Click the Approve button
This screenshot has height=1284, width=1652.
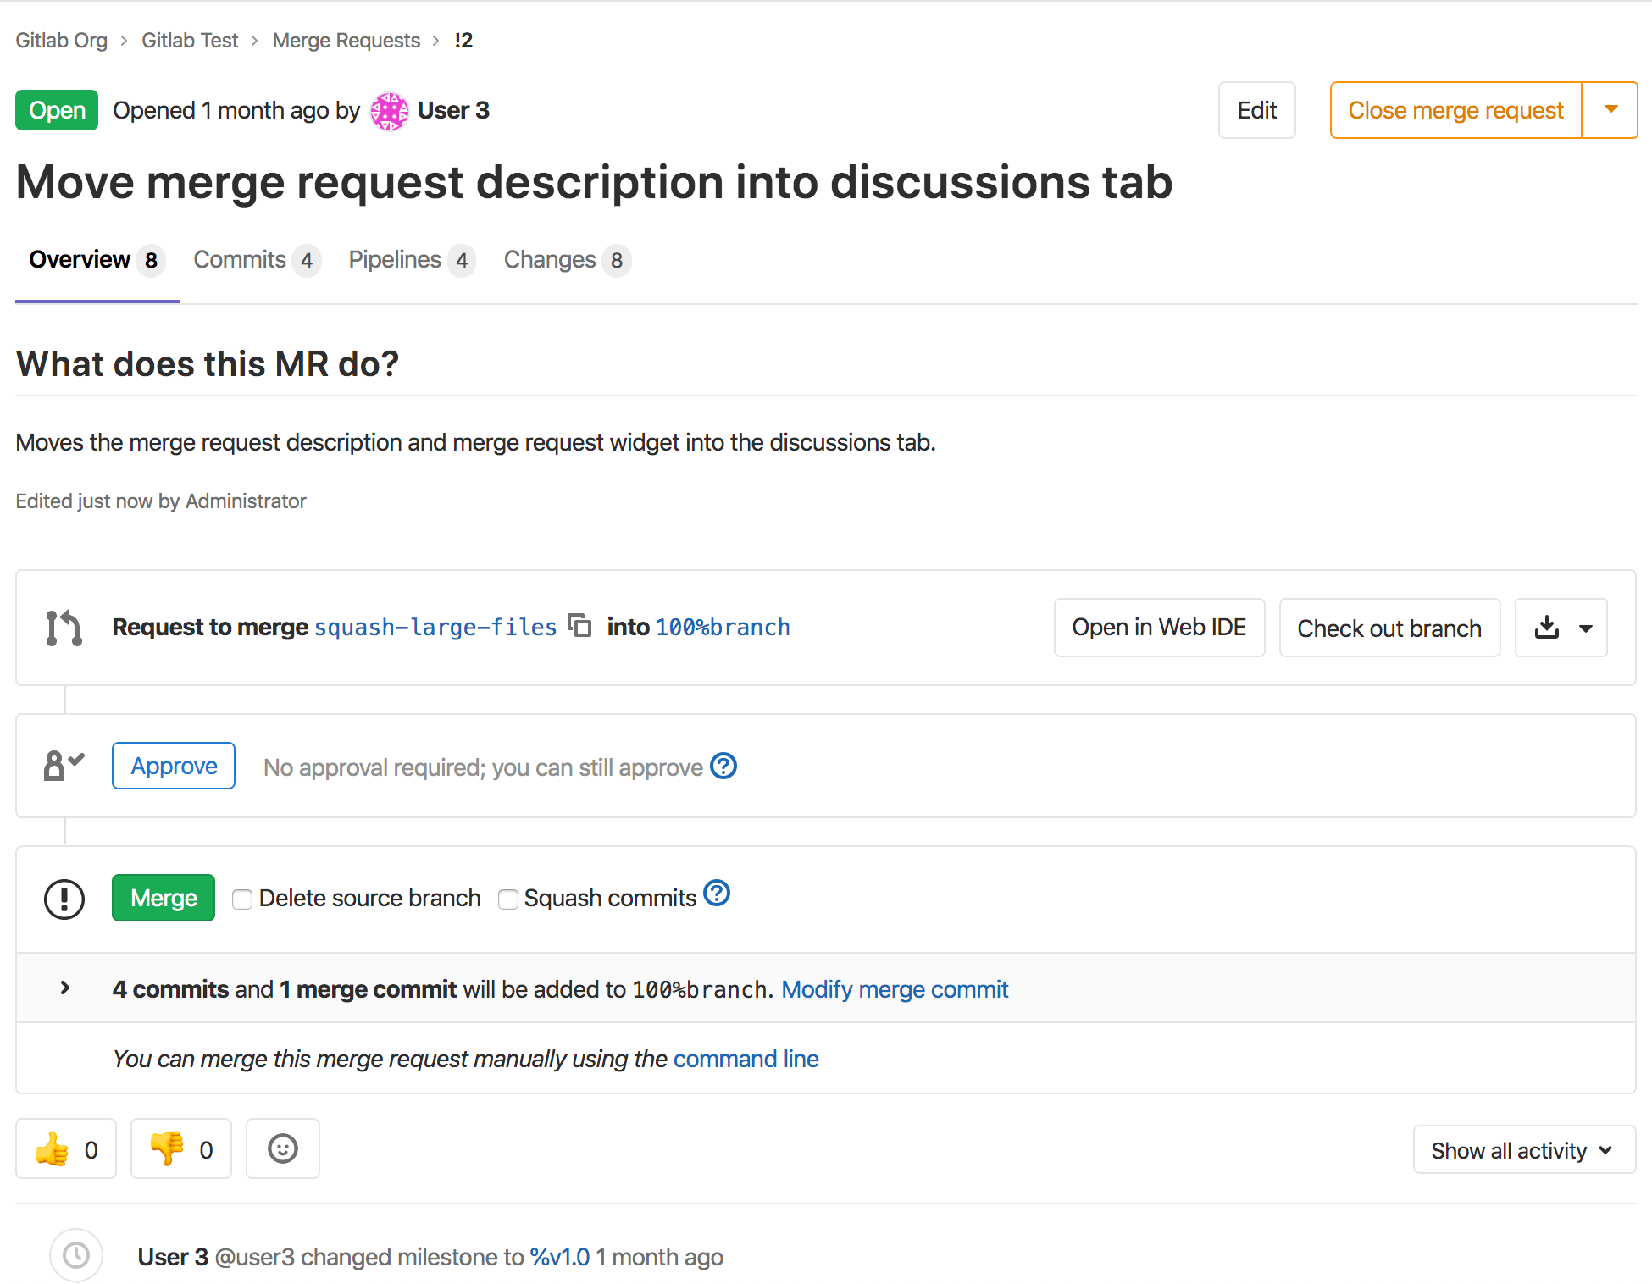173,766
